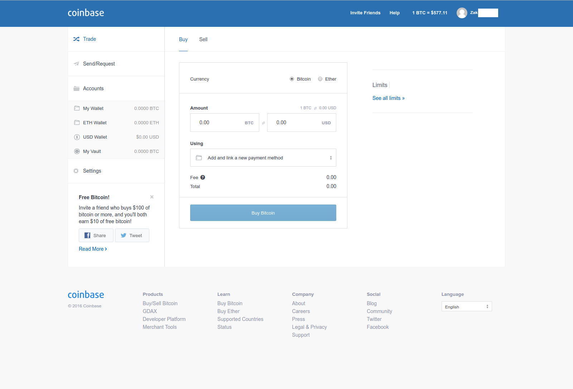This screenshot has height=389, width=573.
Task: Click the USD Wallet dollar icon
Action: click(x=77, y=137)
